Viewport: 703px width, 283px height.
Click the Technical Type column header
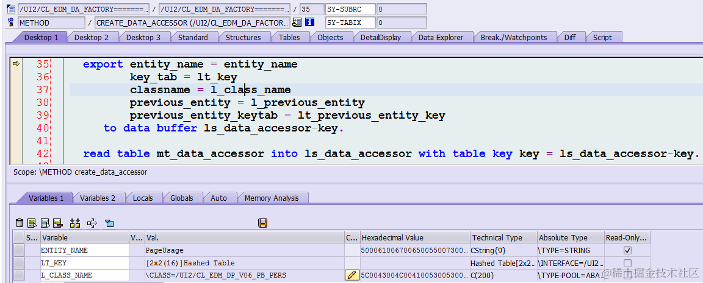[503, 238]
